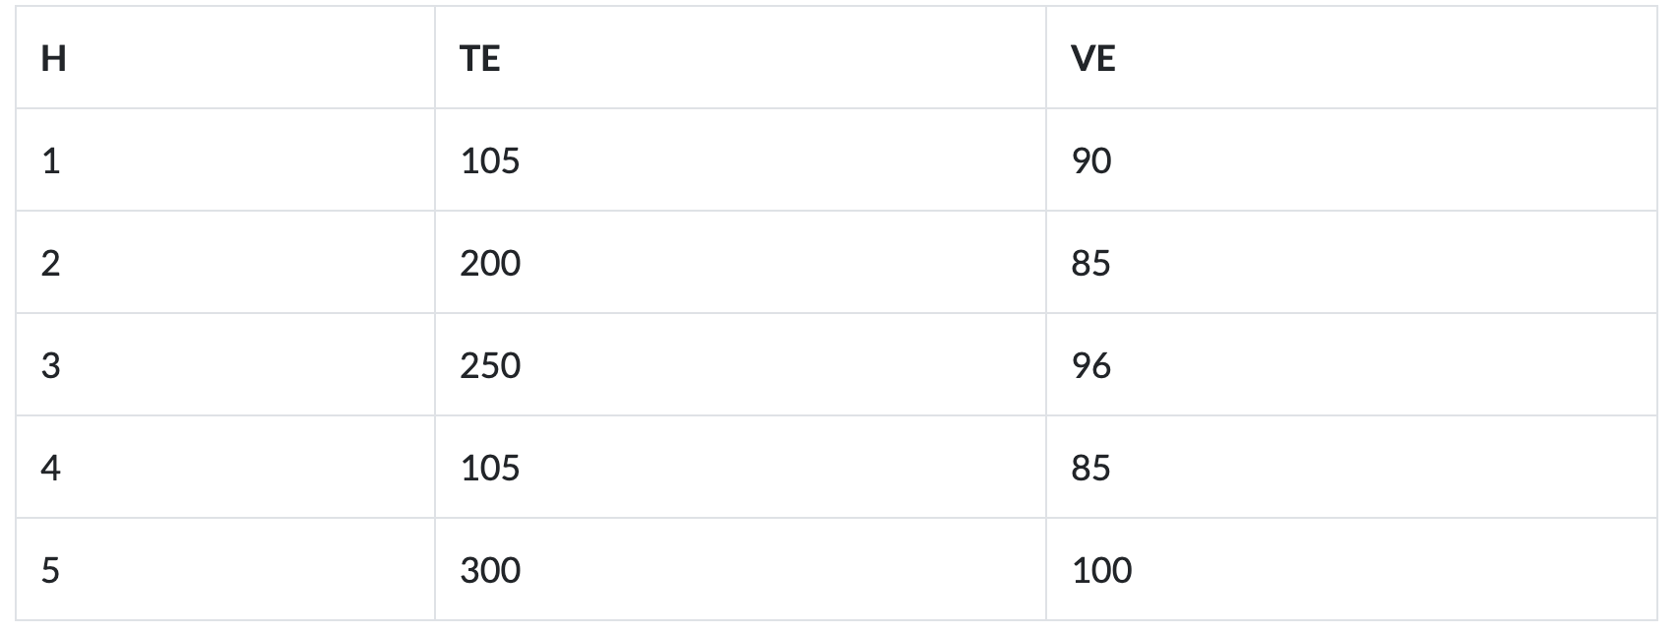
Task: Select the VE cell showing 96
Action: pos(1090,365)
